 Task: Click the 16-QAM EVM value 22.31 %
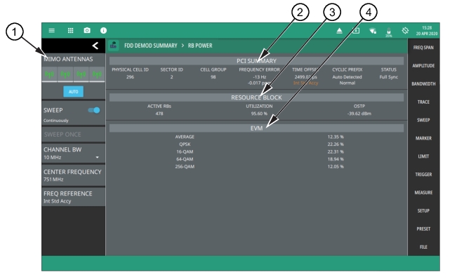[x=336, y=151]
